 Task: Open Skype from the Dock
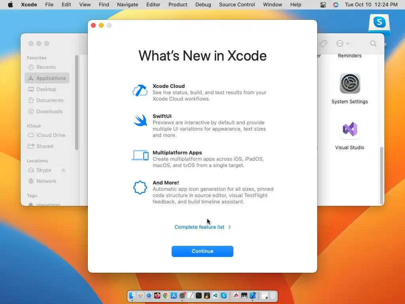pyautogui.click(x=224, y=295)
